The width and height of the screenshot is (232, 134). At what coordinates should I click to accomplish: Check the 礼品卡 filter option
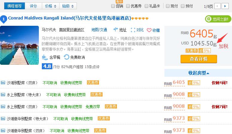pos(146,6)
